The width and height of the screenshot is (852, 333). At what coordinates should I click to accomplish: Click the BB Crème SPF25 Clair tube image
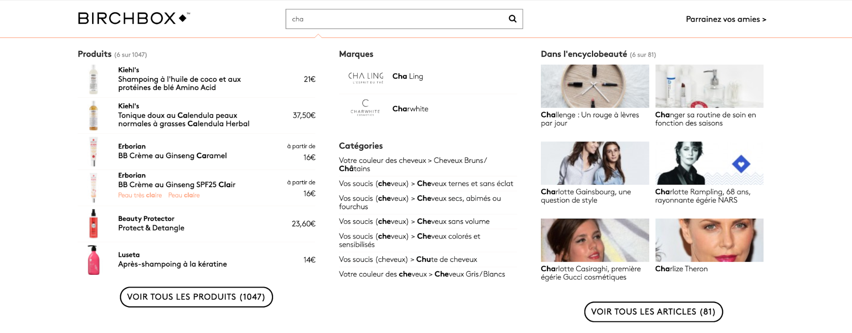click(93, 188)
